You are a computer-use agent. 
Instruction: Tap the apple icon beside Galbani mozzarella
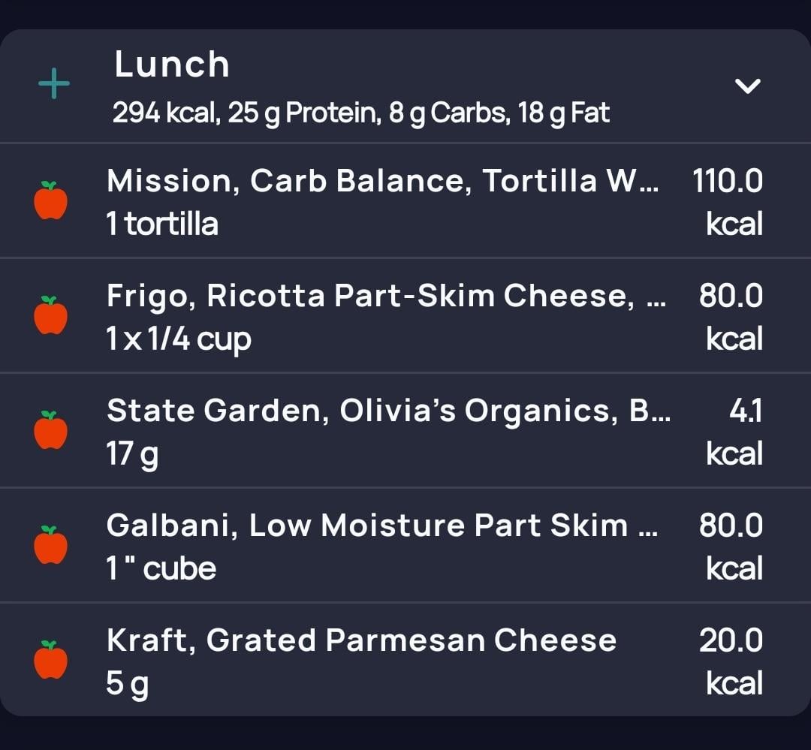click(x=51, y=544)
